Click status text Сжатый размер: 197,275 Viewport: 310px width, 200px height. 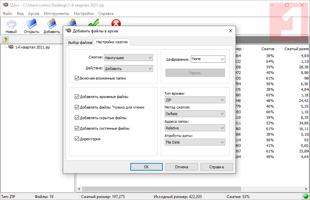[103, 196]
